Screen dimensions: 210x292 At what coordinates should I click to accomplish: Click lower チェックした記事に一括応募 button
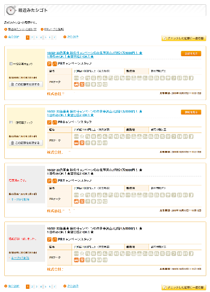pyautogui.click(x=183, y=287)
